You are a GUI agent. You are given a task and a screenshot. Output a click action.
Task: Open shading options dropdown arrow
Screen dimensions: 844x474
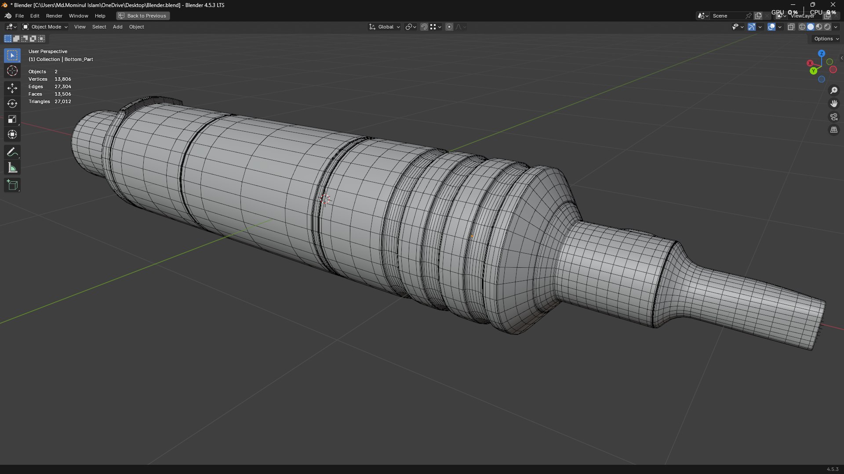[x=836, y=27]
